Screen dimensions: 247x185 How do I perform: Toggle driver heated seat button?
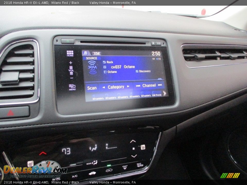30,164
